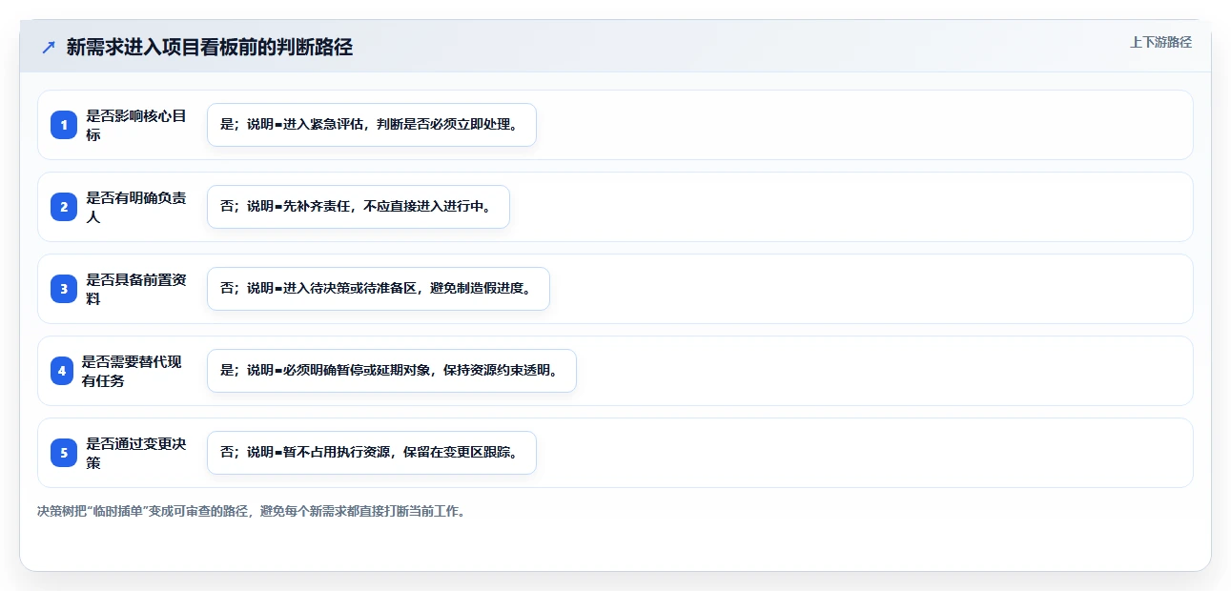Viewport: 1231px width, 591px height.
Task: Select the answer box 进入紧急评估
Action: (x=372, y=125)
